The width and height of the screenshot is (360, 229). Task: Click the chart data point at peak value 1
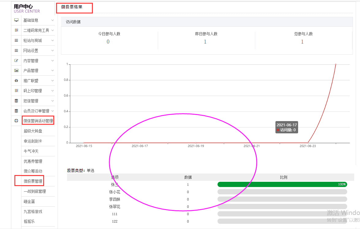pyautogui.click(x=336, y=64)
